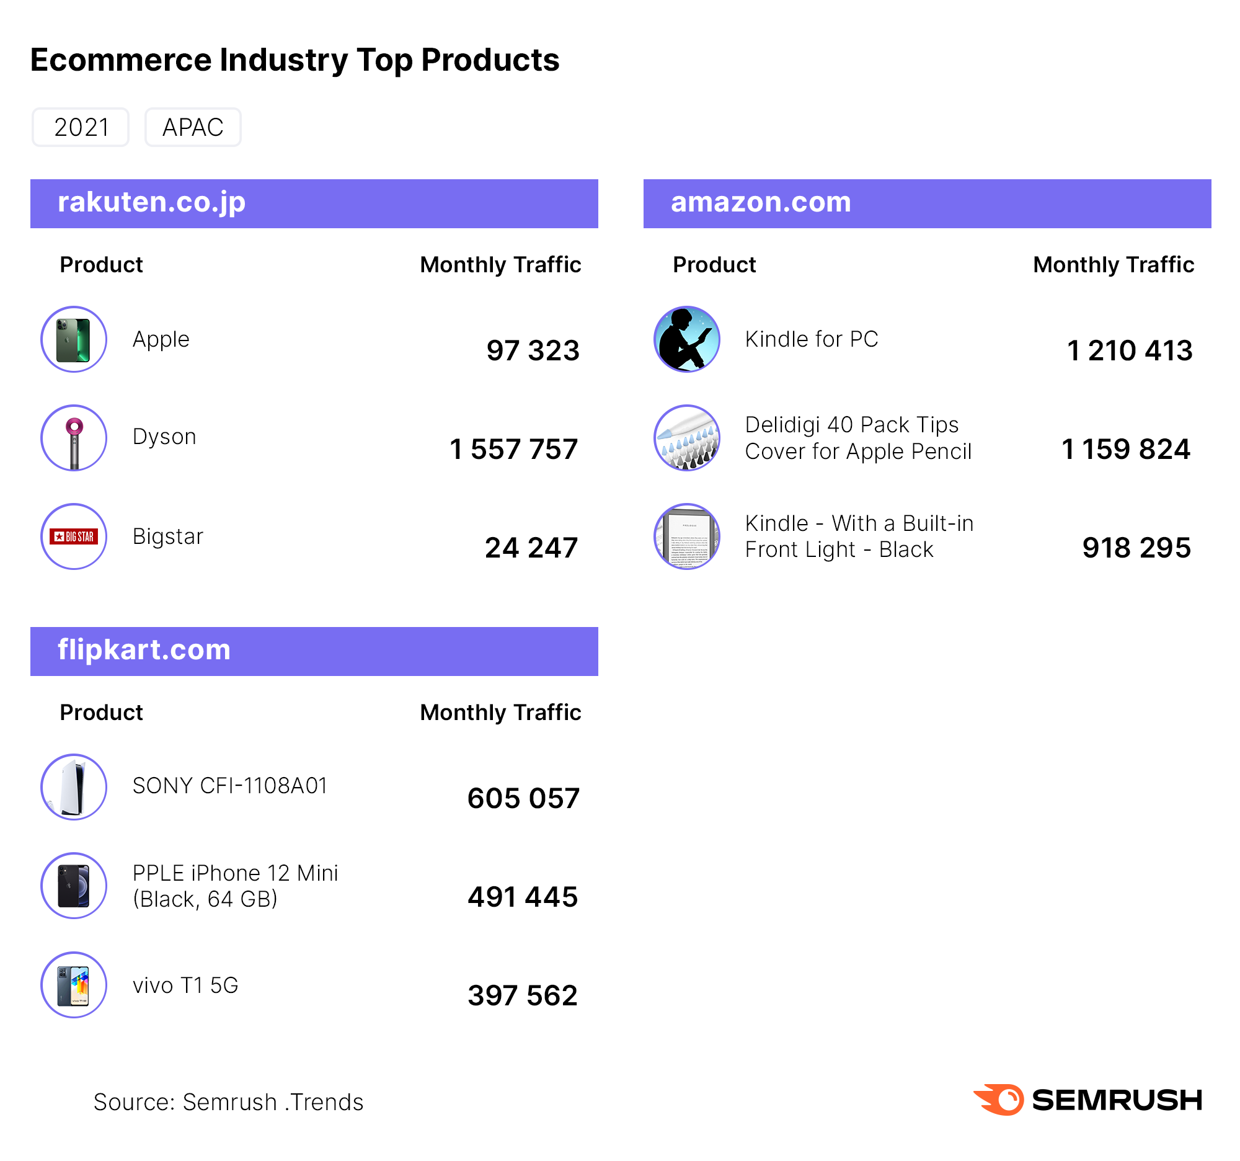Click the Sony PlayStation console icon

click(x=74, y=786)
